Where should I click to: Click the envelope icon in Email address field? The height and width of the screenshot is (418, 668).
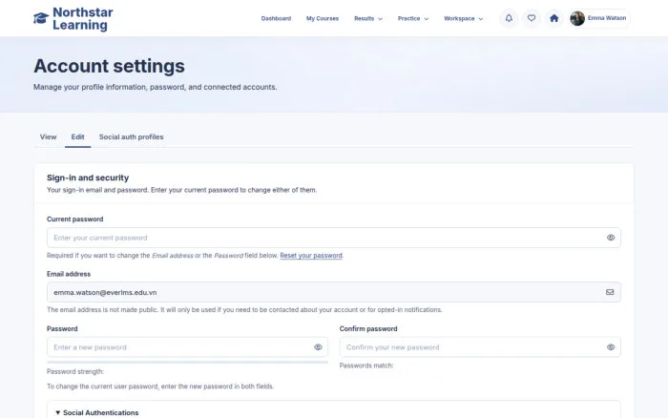(610, 292)
